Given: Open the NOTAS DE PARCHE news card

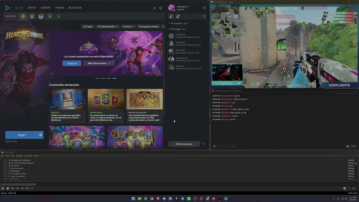Looking at the screenshot, I should [x=144, y=106].
